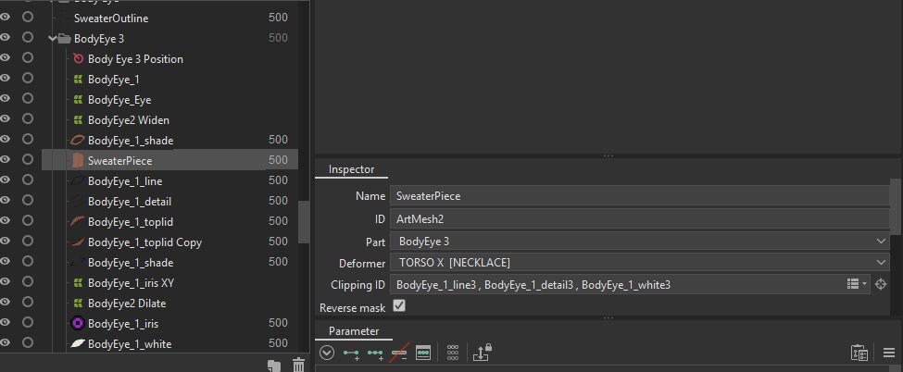Select the SweaterOutline row

tap(170, 19)
